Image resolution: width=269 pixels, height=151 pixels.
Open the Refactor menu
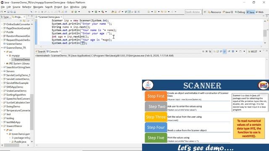coord(27,7)
